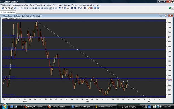The image size is (174, 109).
Task: Set time scale to 30 minutes
Action: (x=36, y=8)
